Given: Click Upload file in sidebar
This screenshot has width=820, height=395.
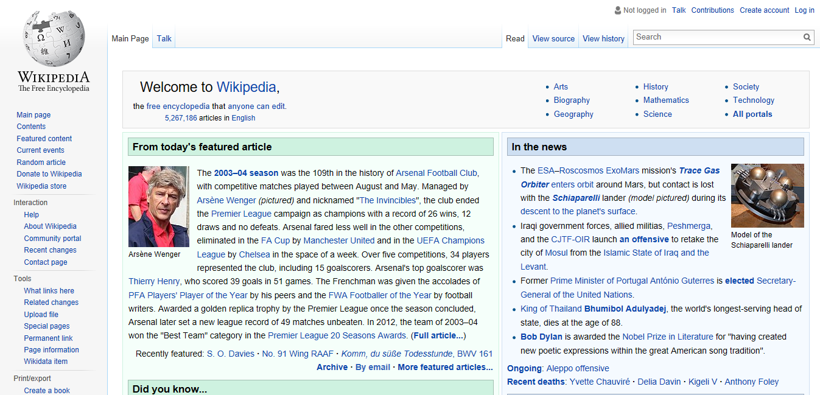Looking at the screenshot, I should click(41, 315).
